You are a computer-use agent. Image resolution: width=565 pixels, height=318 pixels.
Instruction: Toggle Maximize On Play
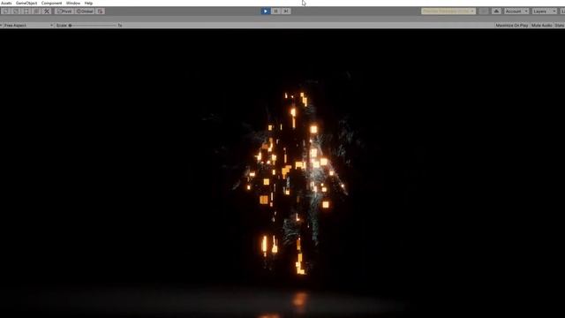point(512,26)
